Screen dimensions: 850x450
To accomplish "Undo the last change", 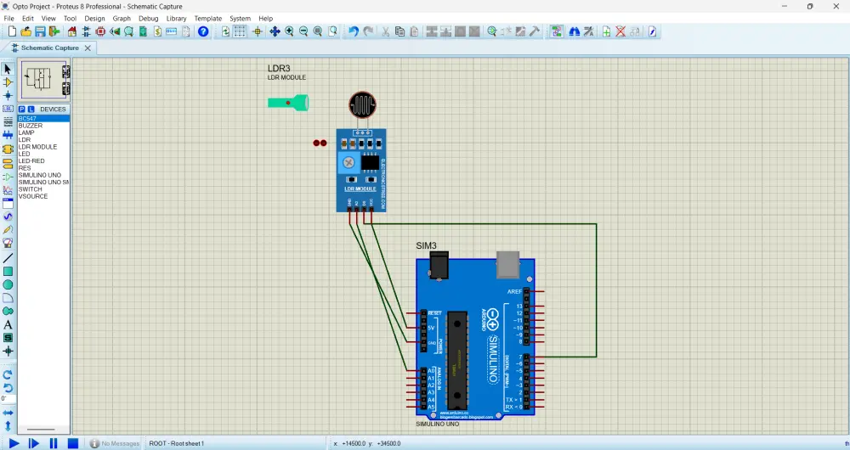I will tap(354, 31).
